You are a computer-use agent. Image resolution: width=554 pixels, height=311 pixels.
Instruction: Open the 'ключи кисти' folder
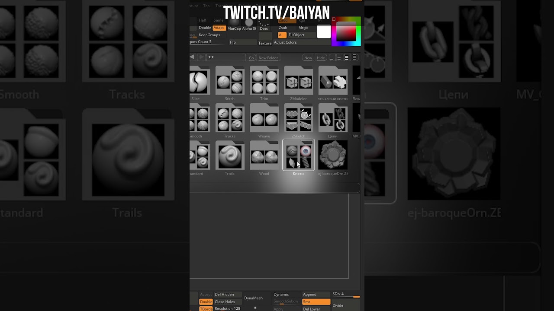tap(333, 81)
